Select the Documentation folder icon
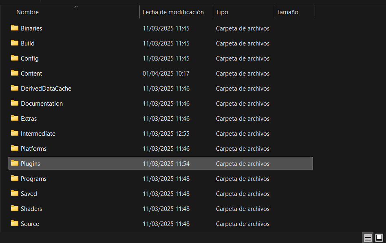This screenshot has height=243, width=386. (x=15, y=103)
